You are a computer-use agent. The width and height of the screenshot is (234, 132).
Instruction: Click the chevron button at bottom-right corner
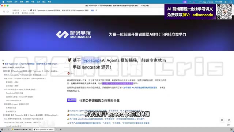coord(231,129)
